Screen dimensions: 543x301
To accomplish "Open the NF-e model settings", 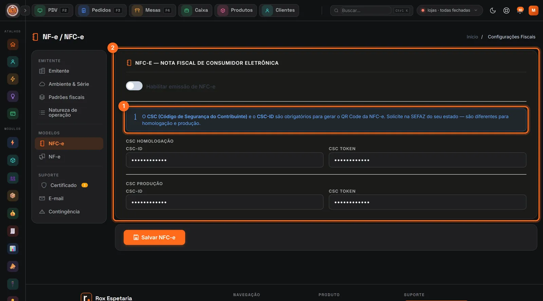I will pyautogui.click(x=69, y=157).
